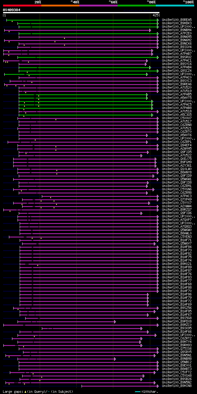Click the UniRef100_A2XWW4 entry

click(177, 206)
